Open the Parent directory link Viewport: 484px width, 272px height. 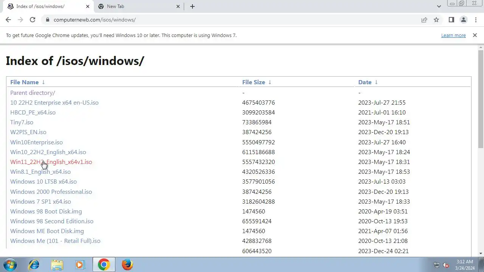[x=33, y=93]
